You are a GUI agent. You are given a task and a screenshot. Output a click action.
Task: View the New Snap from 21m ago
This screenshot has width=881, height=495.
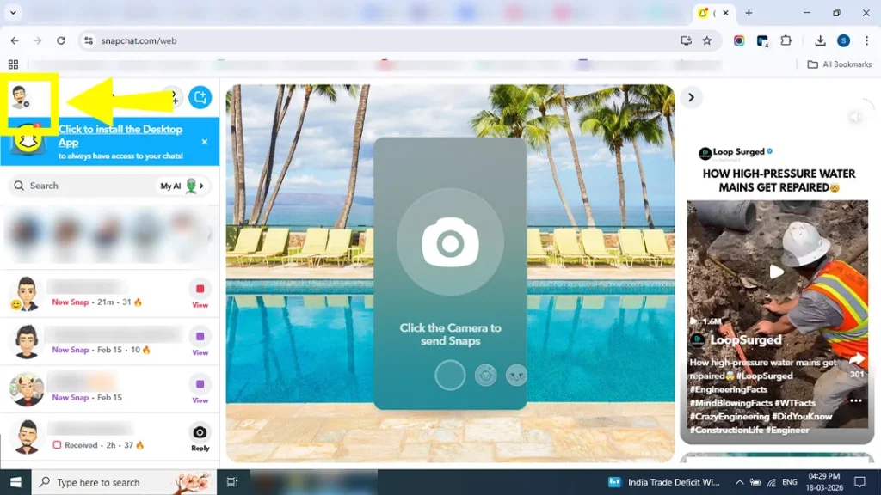[200, 293]
